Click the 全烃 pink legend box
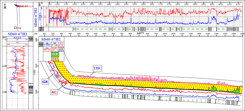 (x=61, y=49)
